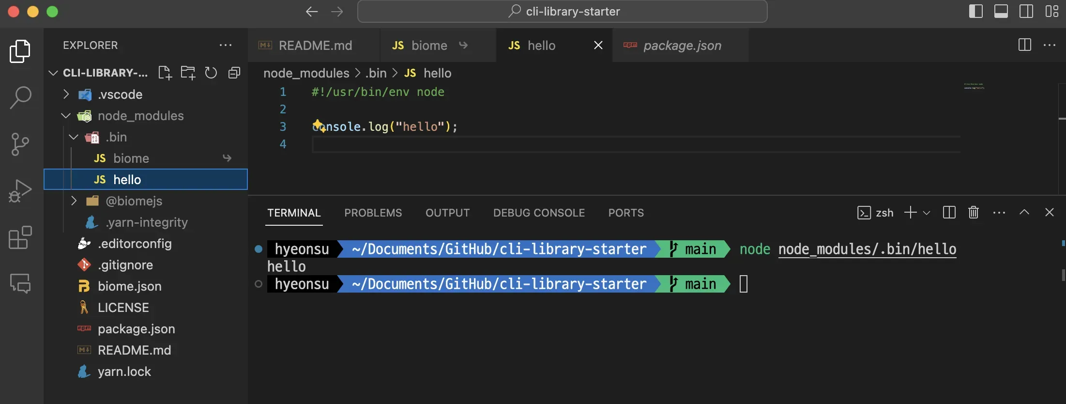Click the New Folder icon in Explorer
The width and height of the screenshot is (1066, 404).
pos(188,73)
